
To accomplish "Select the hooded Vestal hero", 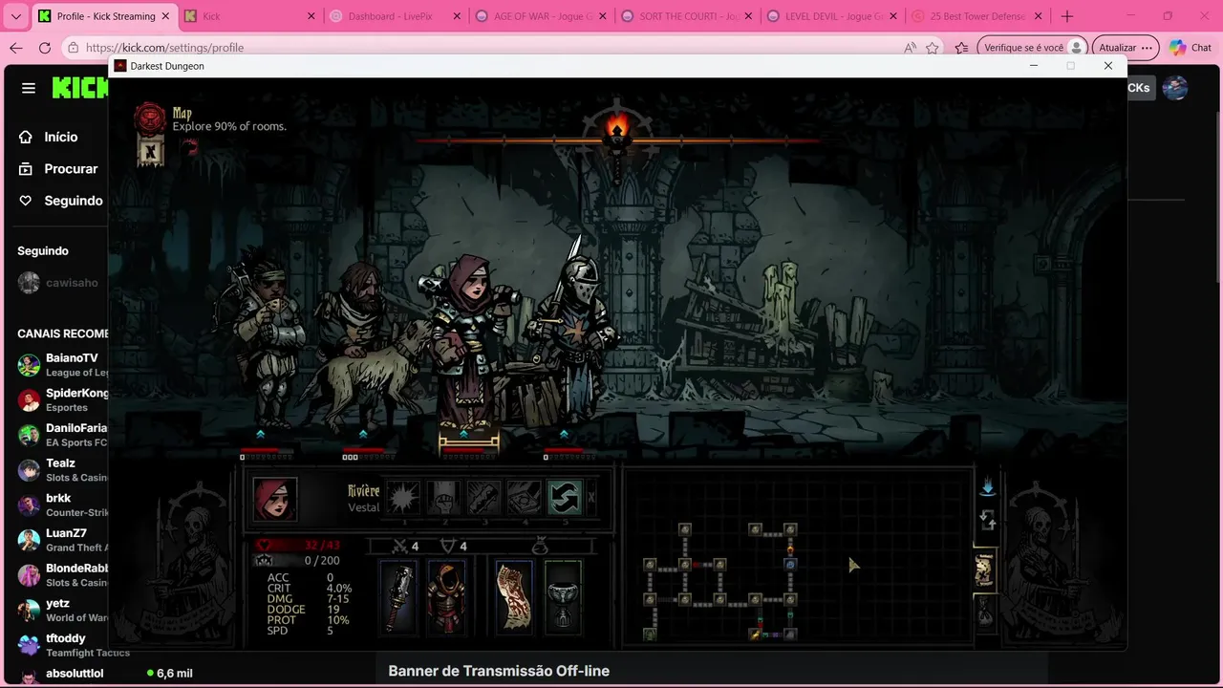I will coord(468,344).
